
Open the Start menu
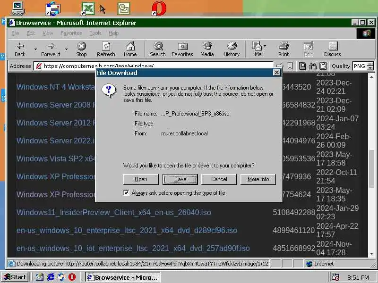coord(15,277)
